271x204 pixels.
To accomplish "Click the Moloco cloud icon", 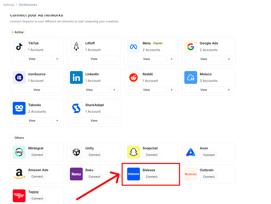I will (x=191, y=77).
